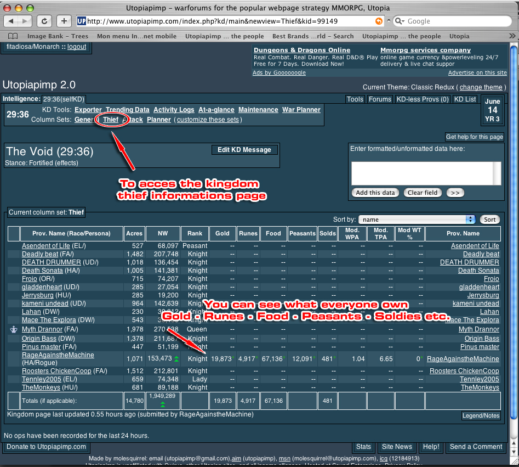Viewport: 519px width, 467px height.
Task: Click the browser Forward arrow button
Action: 25,21
